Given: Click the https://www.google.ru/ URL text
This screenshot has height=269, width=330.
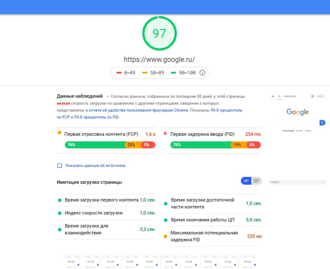Looking at the screenshot, I should coord(159,59).
